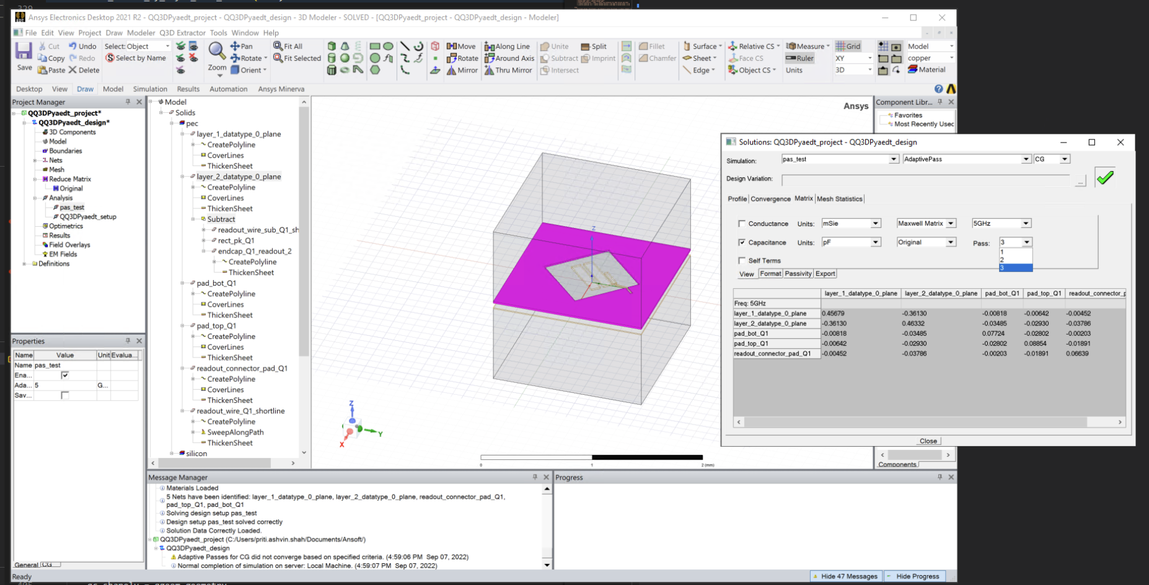Image resolution: width=1149 pixels, height=585 pixels.
Task: Toggle the Save fields checkbox in Properties
Action: pyautogui.click(x=65, y=395)
